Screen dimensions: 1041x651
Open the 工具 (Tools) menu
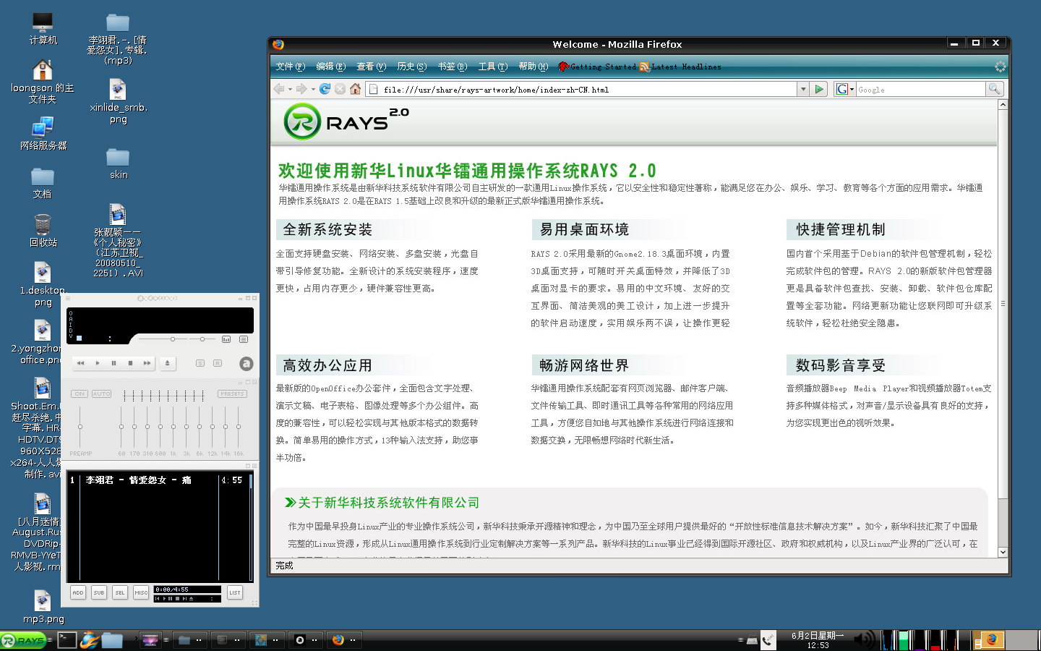492,67
